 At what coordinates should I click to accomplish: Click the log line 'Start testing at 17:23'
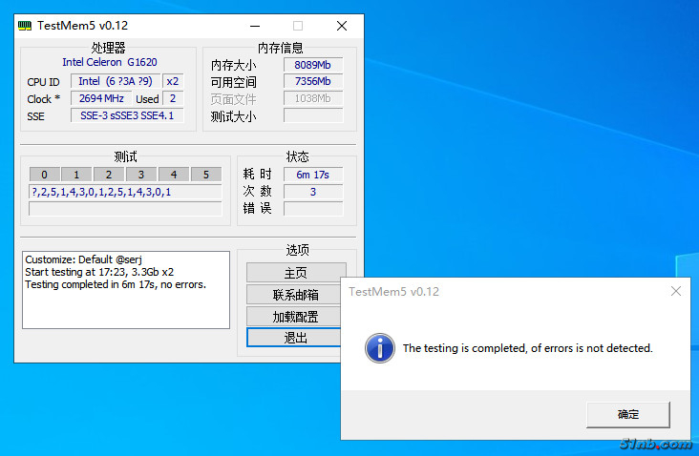[x=99, y=272]
